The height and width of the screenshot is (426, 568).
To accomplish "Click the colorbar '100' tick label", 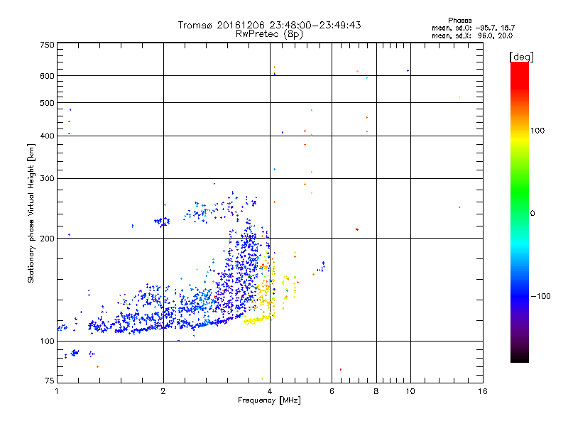I will click(x=537, y=131).
